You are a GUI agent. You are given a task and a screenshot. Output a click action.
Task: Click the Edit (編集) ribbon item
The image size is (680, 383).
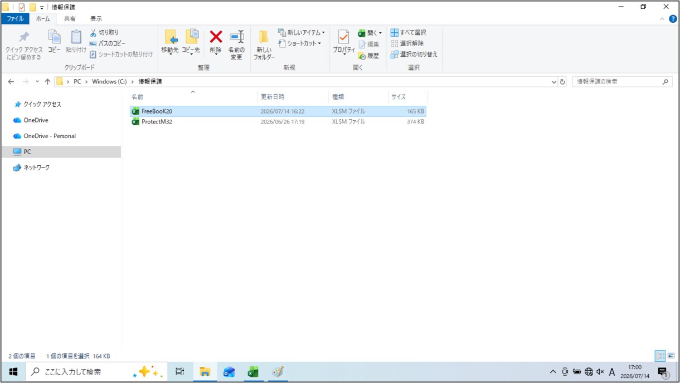(x=368, y=44)
